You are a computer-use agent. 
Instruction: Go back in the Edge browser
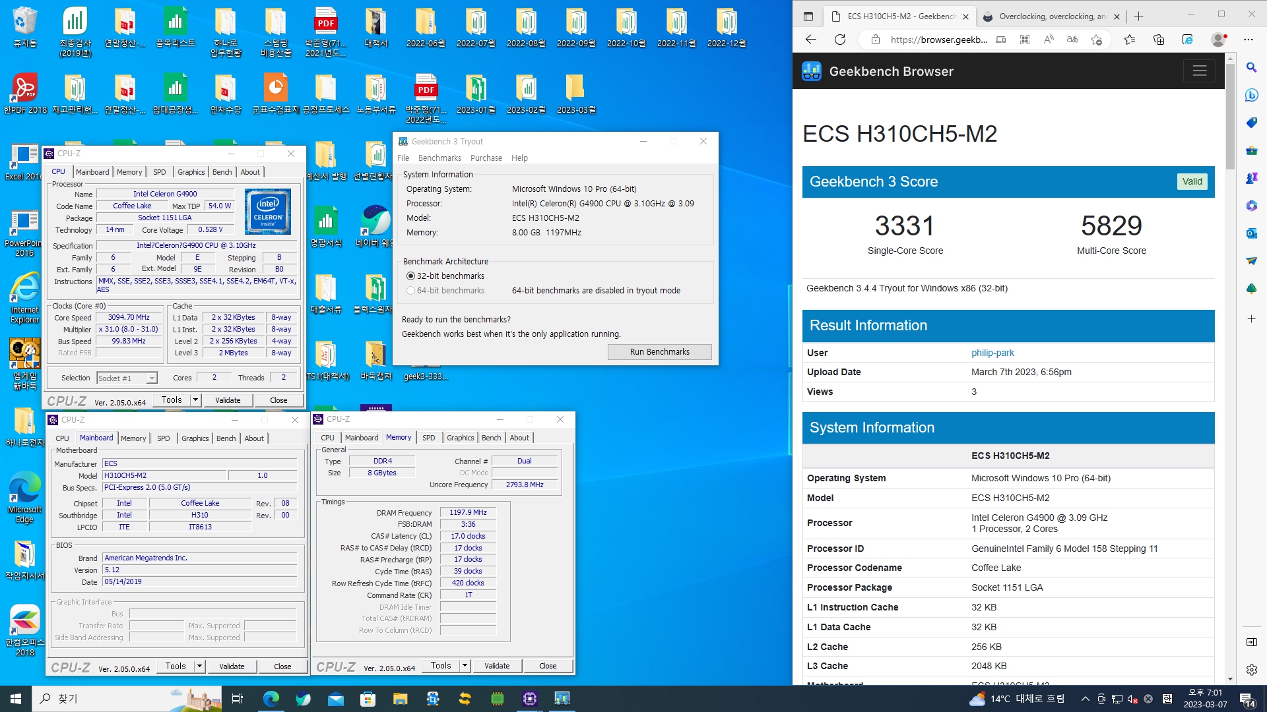tap(811, 40)
